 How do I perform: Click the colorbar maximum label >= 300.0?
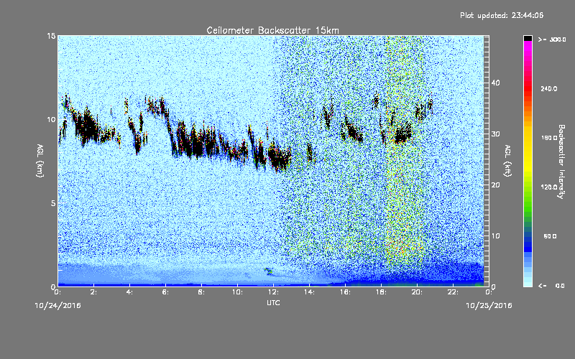pos(552,39)
